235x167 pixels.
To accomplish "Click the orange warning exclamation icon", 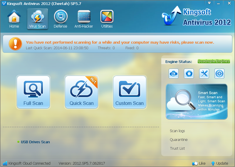I will coord(14,44).
